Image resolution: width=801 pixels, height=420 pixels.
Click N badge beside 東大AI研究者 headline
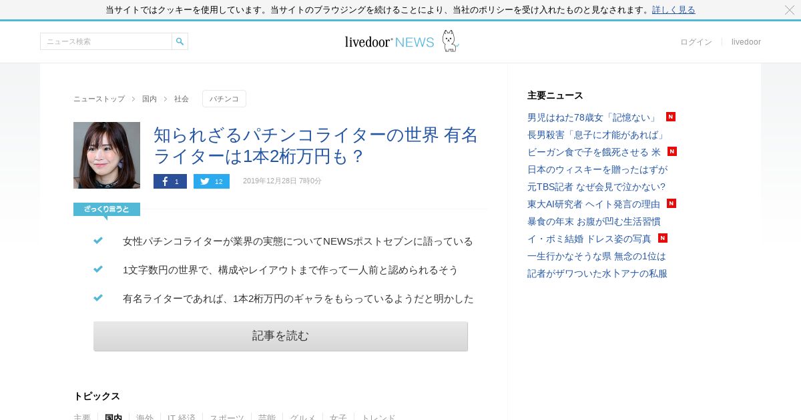(x=672, y=203)
